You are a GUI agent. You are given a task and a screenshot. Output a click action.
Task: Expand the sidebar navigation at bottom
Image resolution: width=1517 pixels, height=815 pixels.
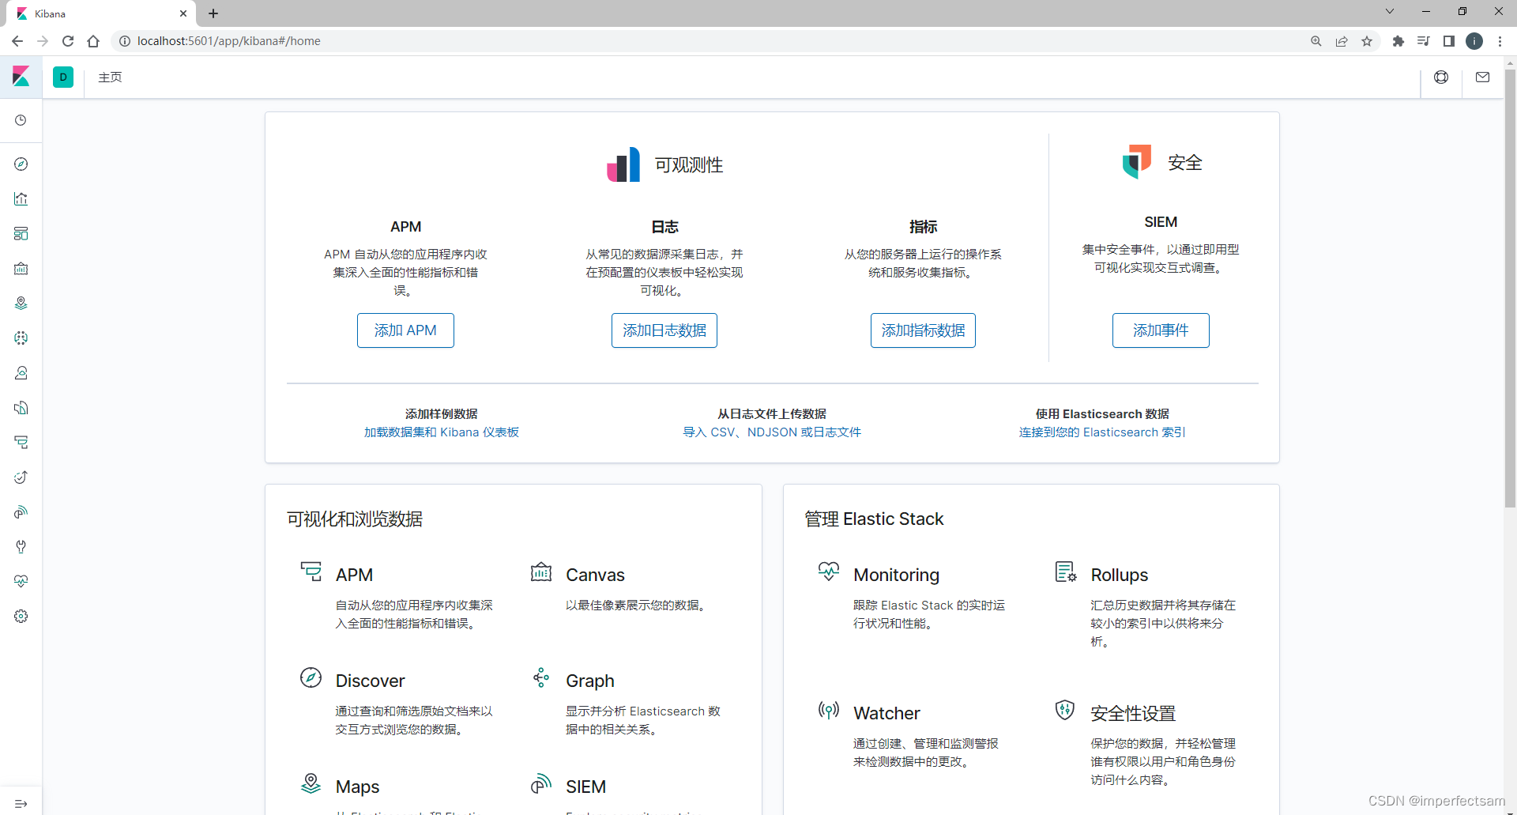tap(21, 803)
